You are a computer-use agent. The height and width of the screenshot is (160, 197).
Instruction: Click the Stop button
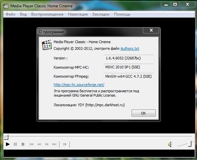(x=23, y=144)
